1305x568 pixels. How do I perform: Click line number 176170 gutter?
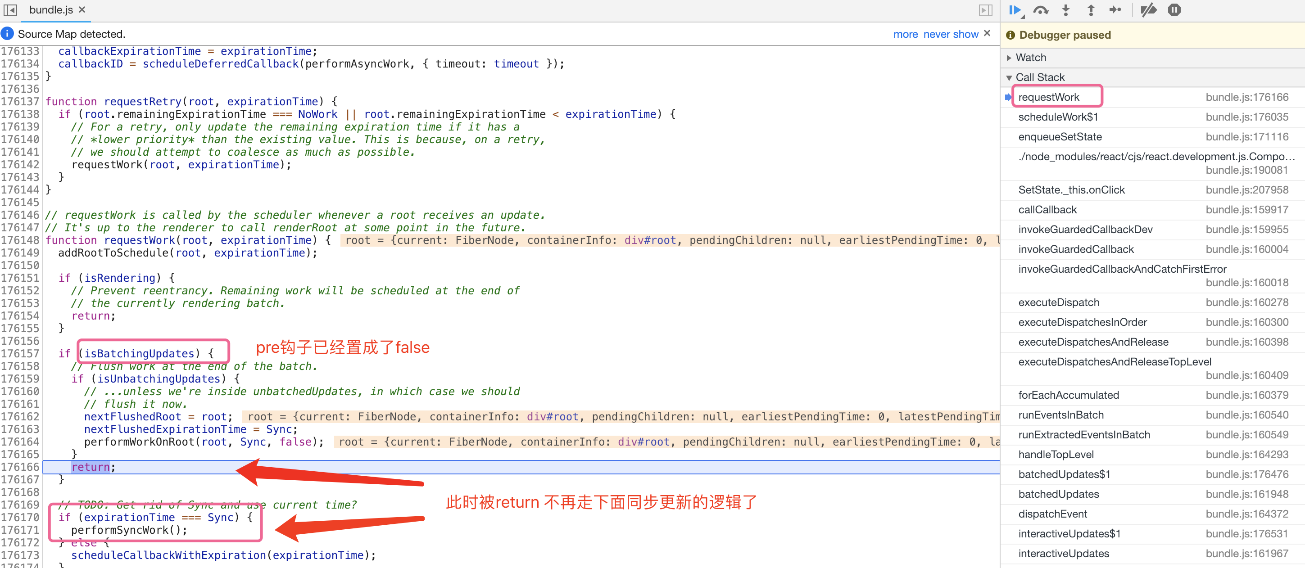20,518
